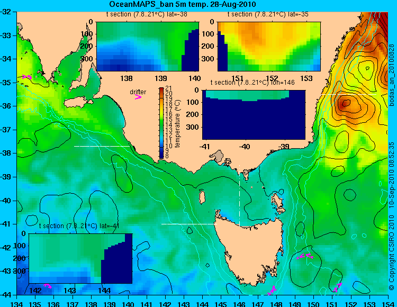The width and height of the screenshot is (397, 307).
Task: Click the 8 value at the colorbar bottom
Action: [x=167, y=156]
